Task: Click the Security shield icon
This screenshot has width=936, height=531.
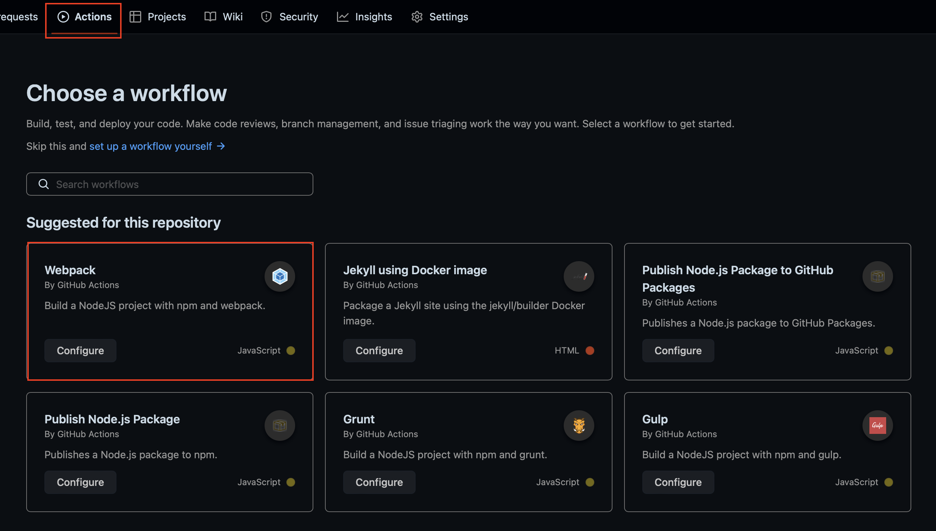Action: click(266, 17)
